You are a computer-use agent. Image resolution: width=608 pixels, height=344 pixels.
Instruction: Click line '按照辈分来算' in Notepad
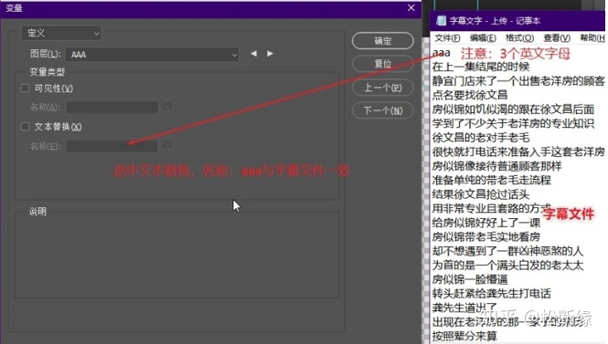[x=464, y=336]
